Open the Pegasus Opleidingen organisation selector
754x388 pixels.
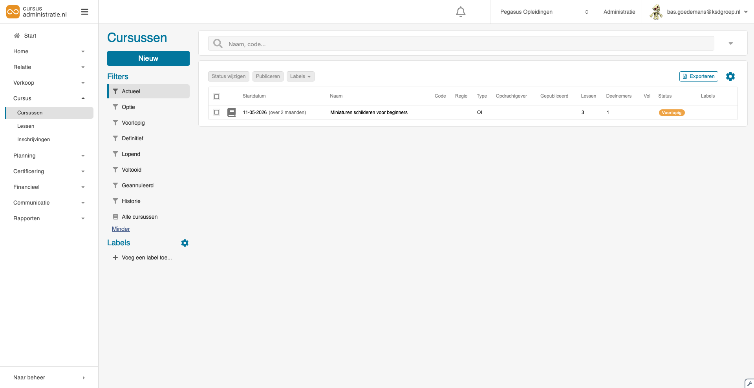544,12
